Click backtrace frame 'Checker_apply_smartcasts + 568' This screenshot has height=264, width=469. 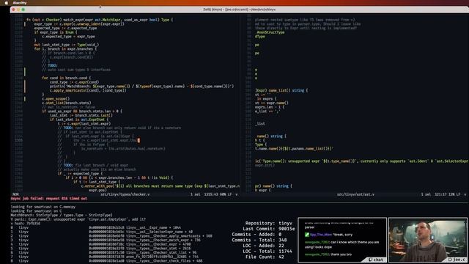click(x=169, y=236)
